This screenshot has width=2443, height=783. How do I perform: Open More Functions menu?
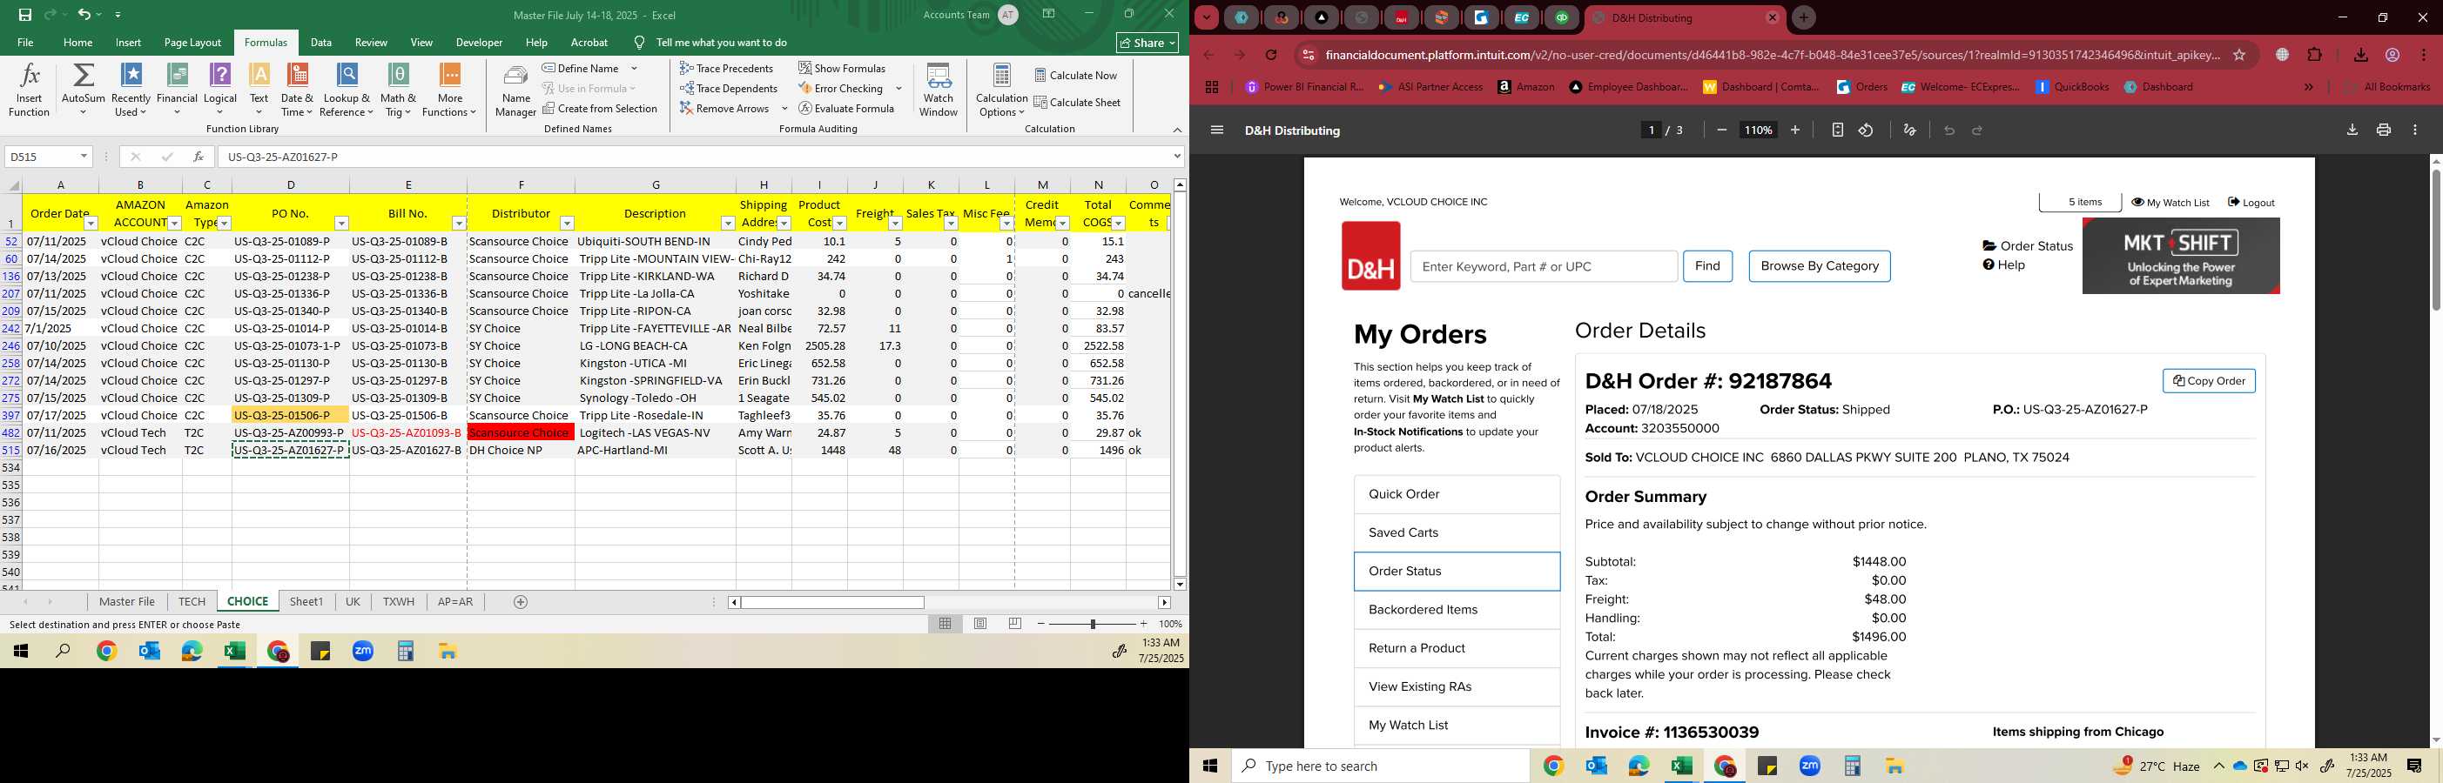pos(449,90)
